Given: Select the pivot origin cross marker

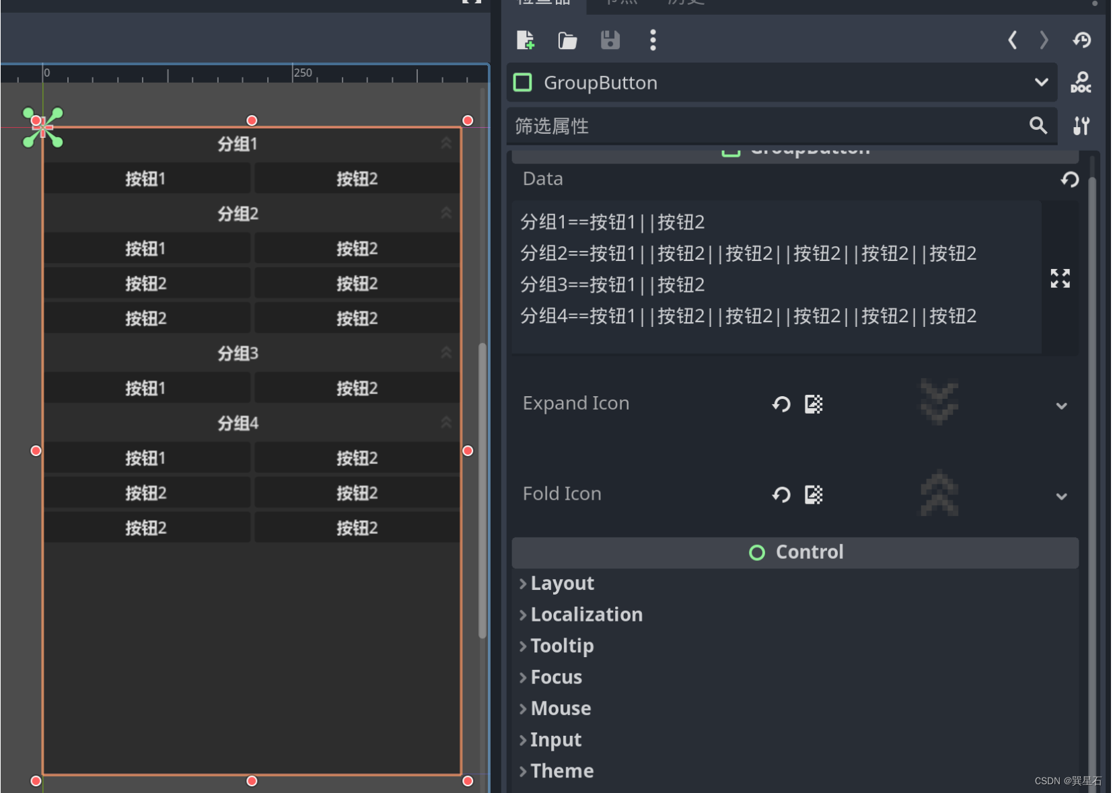Looking at the screenshot, I should tap(42, 127).
